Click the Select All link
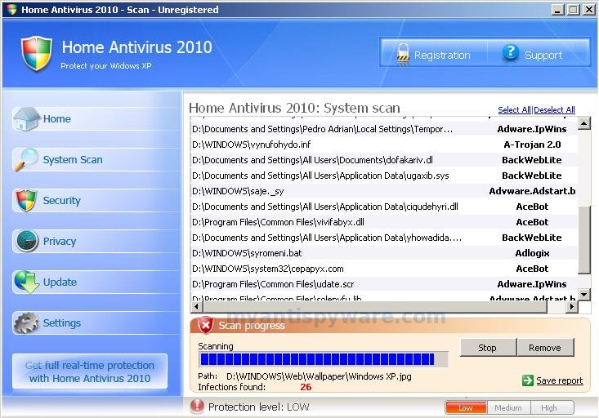The image size is (599, 418). pyautogui.click(x=514, y=110)
